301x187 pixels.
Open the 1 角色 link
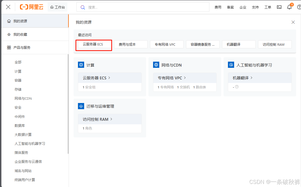point(87,128)
